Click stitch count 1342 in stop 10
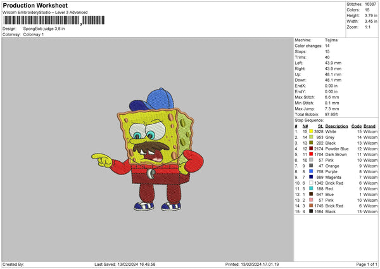This screenshot has width=380, height=269. click(319, 183)
